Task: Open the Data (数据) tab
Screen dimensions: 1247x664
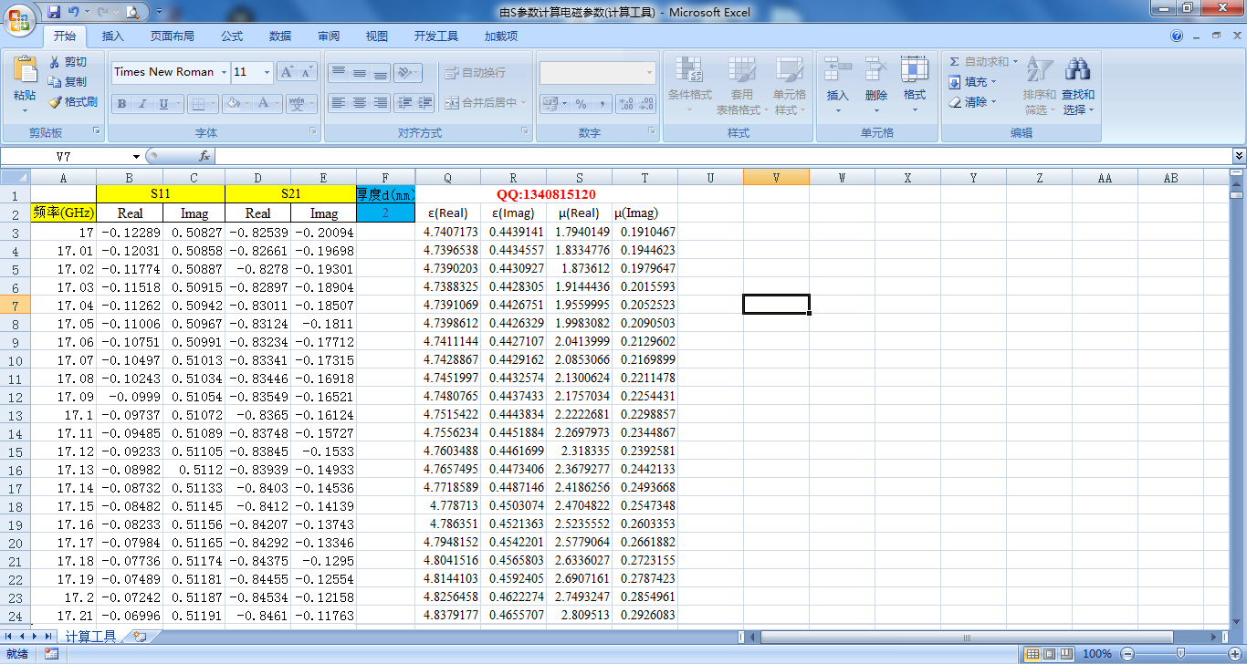Action: (x=280, y=36)
